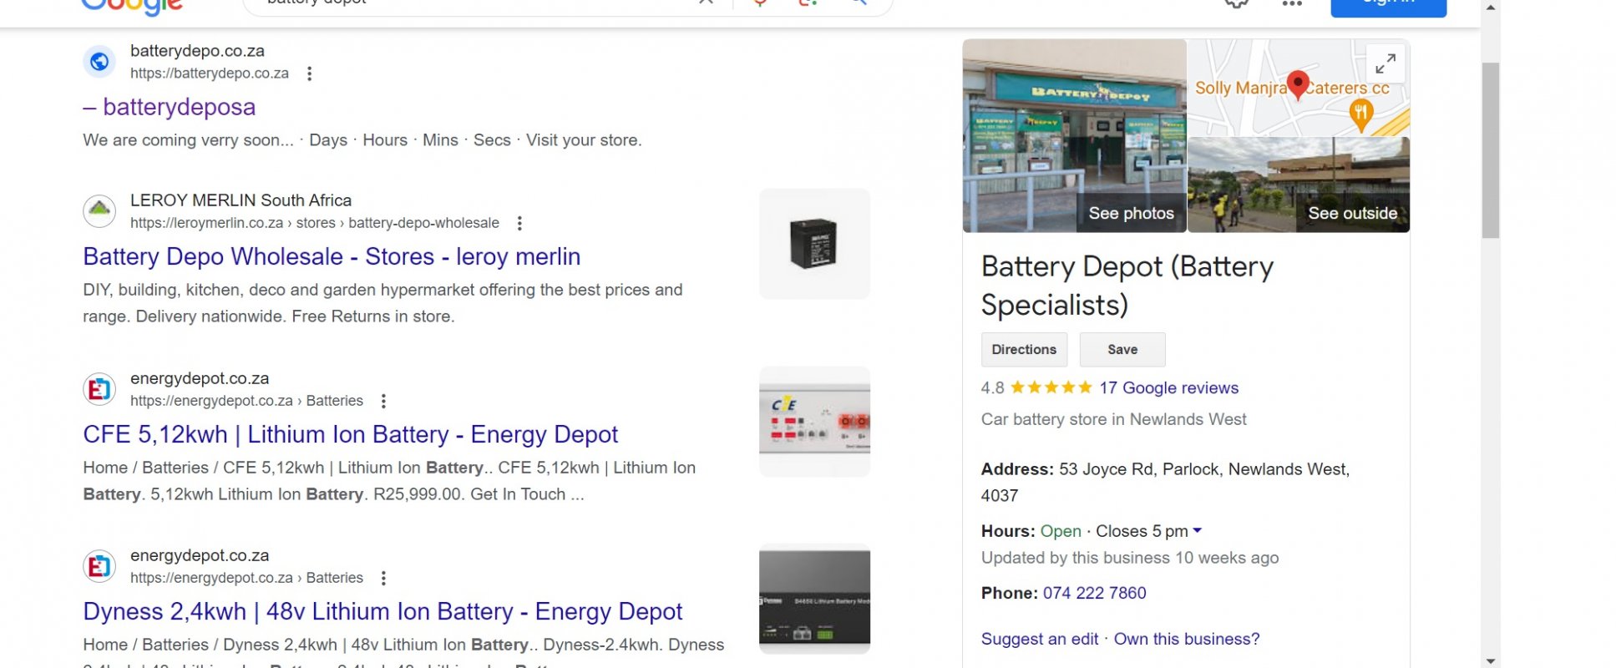Image resolution: width=1616 pixels, height=668 pixels.
Task: Click the Dyness battery product thumbnail
Action: coord(814,600)
